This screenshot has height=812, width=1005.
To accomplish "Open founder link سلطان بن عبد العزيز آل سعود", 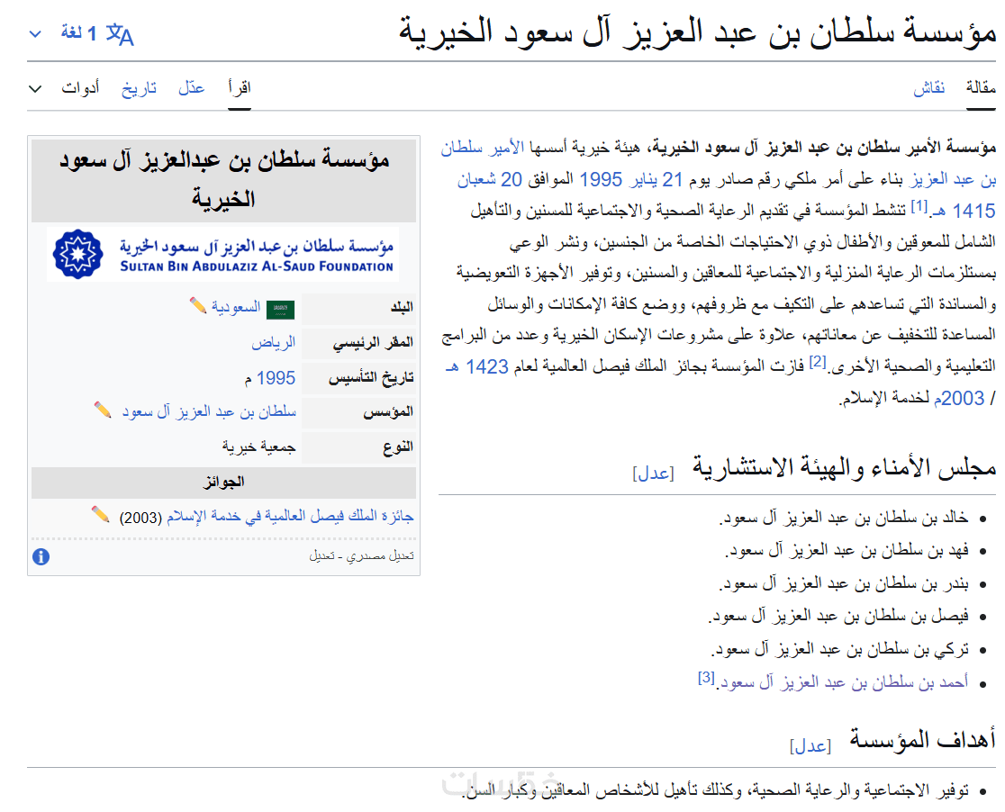I will click(209, 411).
